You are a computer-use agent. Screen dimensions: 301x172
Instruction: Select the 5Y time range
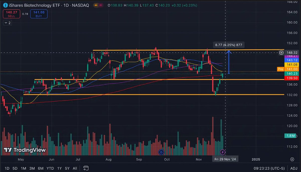(67, 168)
